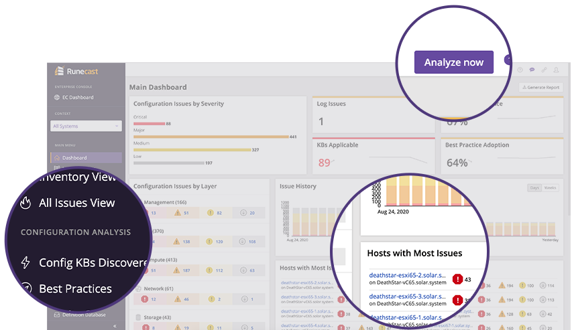Open the help question-mark icon in the top bar
This screenshot has height=330, width=572.
(x=520, y=70)
